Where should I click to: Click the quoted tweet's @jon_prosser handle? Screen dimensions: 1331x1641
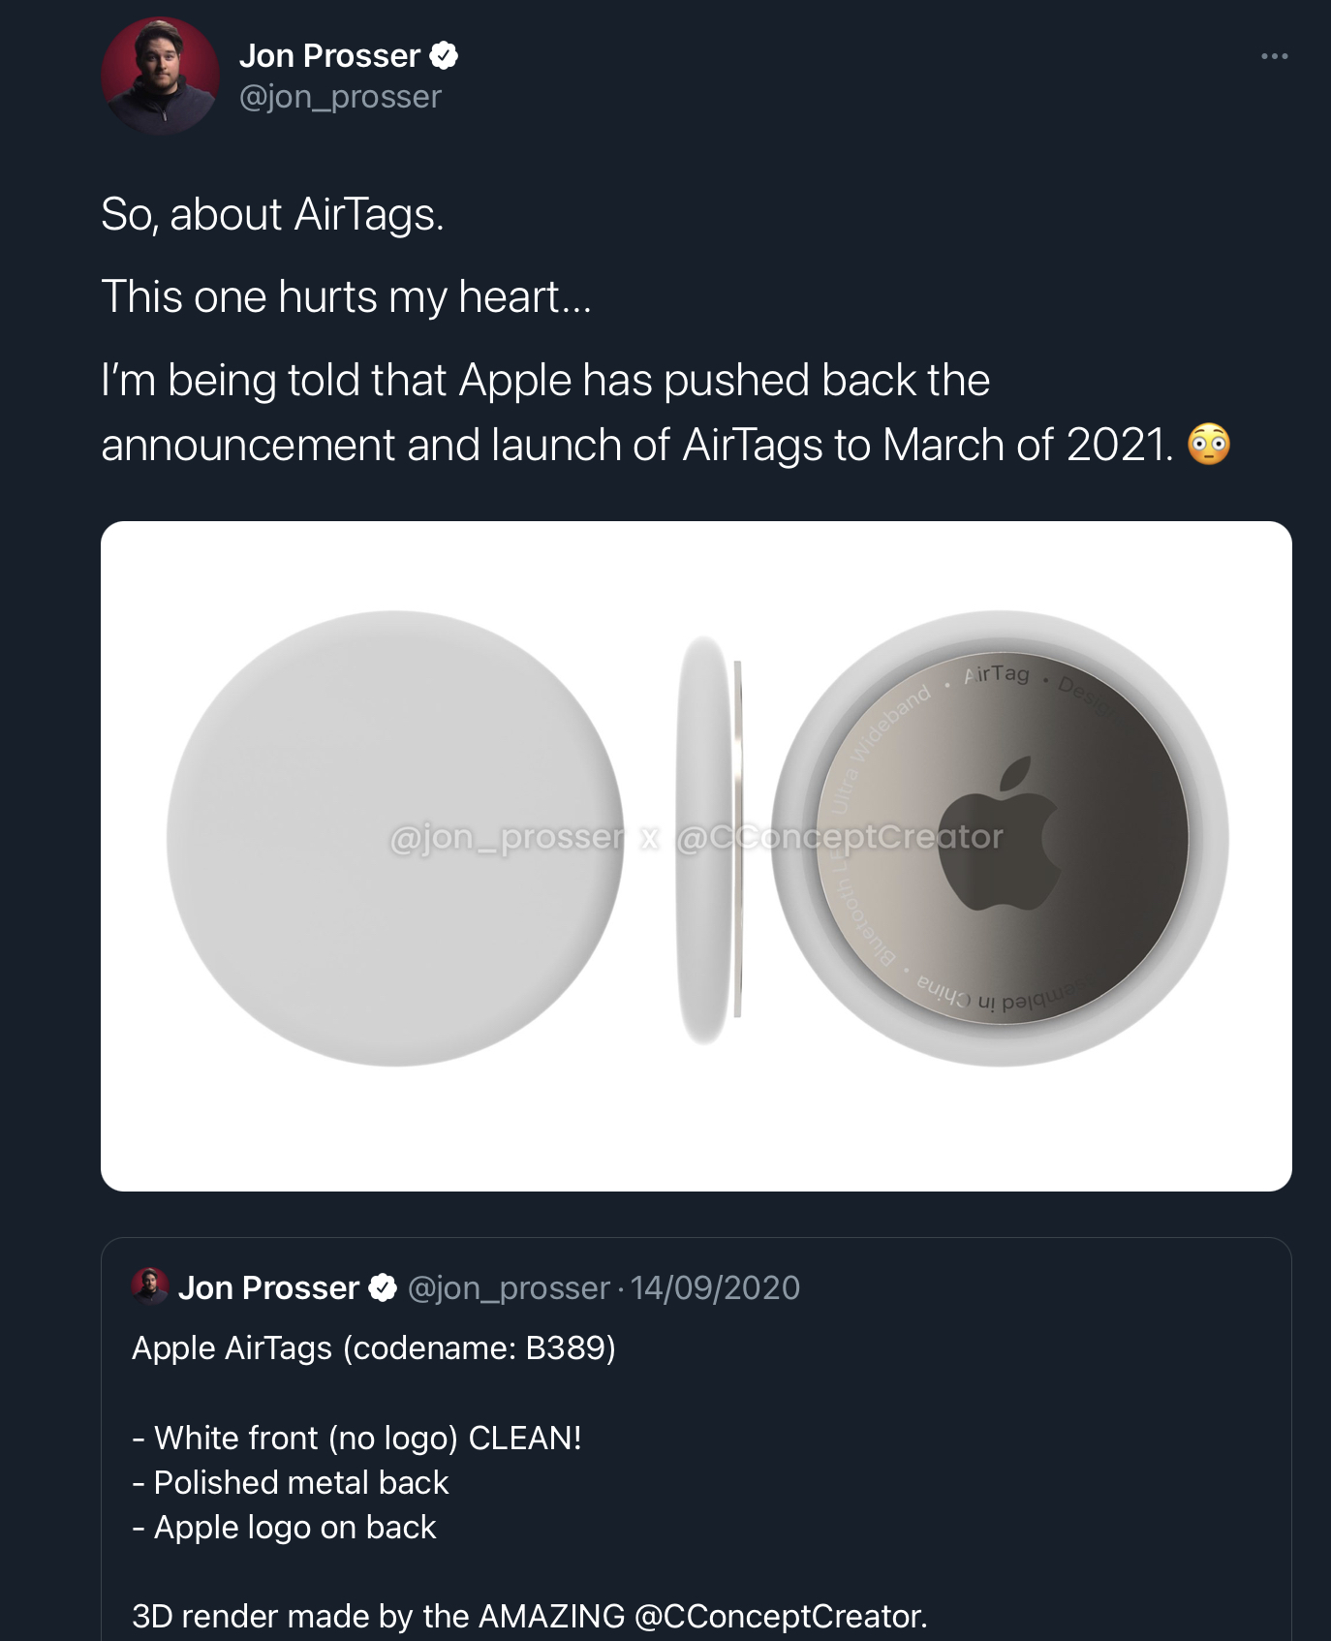[509, 1287]
